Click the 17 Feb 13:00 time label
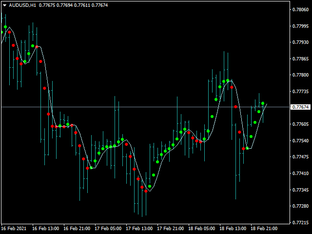Image resolution: width=312 pixels, height=234 pixels. [x=139, y=228]
